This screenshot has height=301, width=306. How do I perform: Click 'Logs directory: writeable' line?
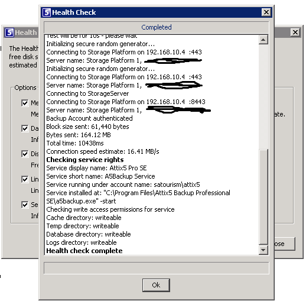point(82,242)
